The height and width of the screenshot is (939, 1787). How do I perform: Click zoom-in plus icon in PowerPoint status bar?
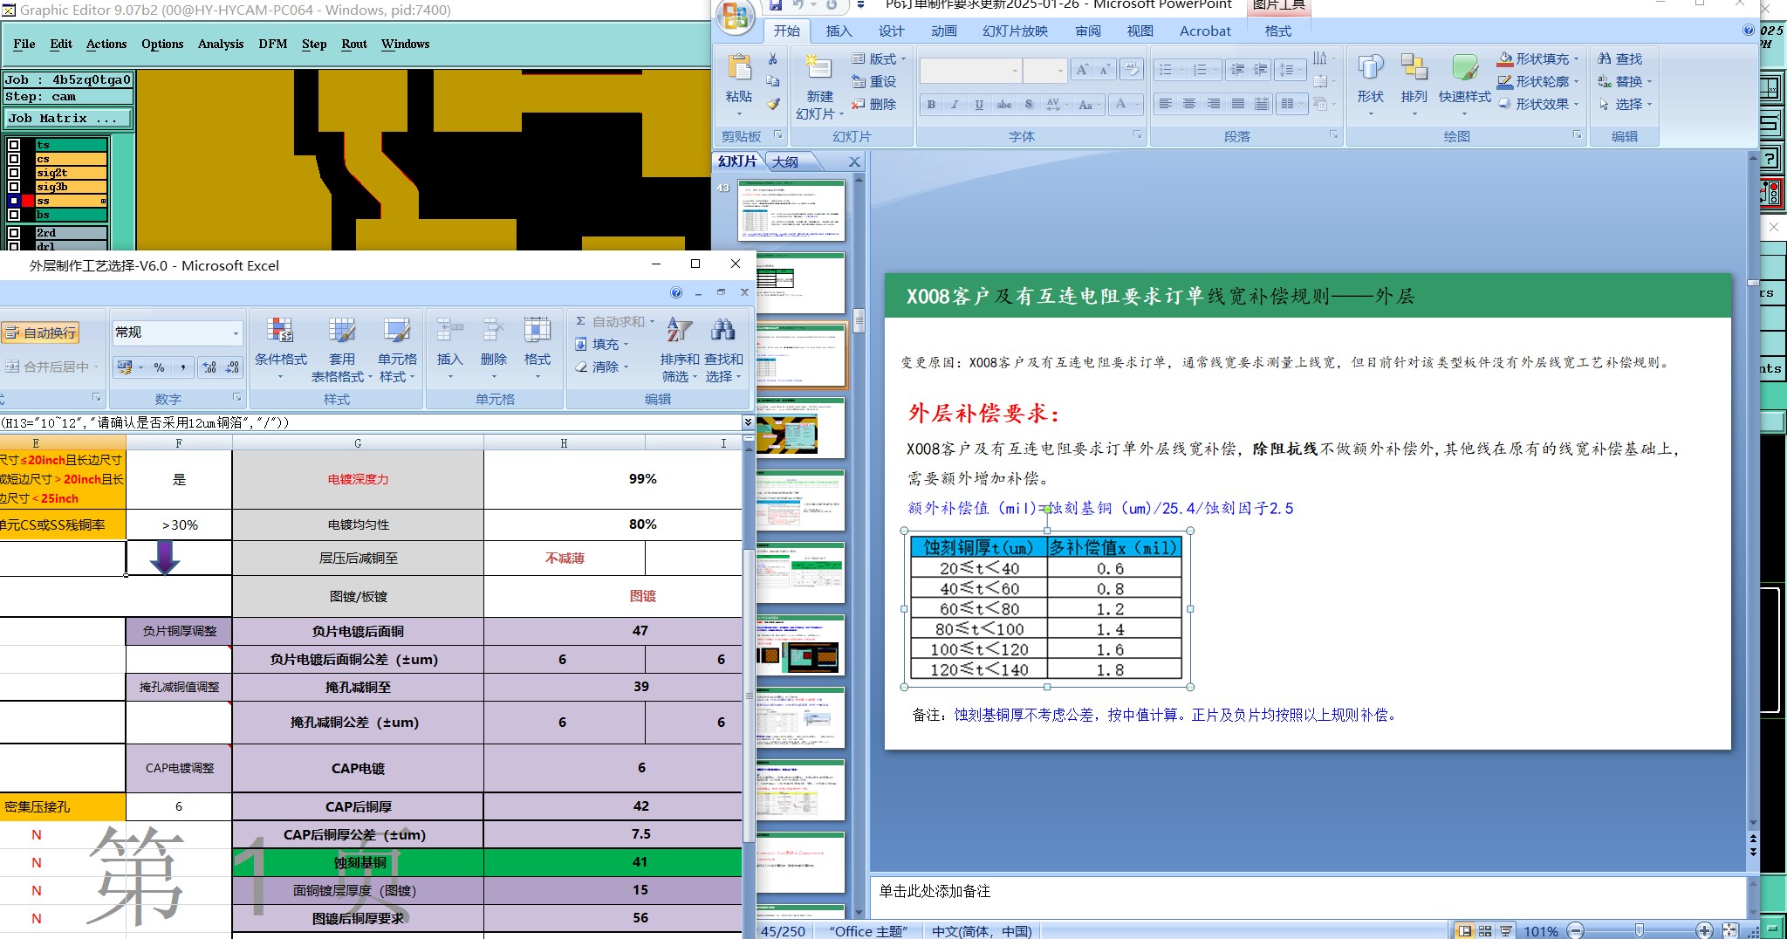(x=1704, y=931)
